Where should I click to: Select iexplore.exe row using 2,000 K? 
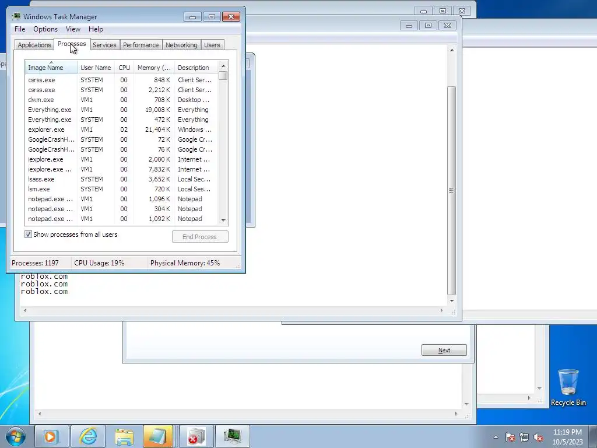(121, 159)
